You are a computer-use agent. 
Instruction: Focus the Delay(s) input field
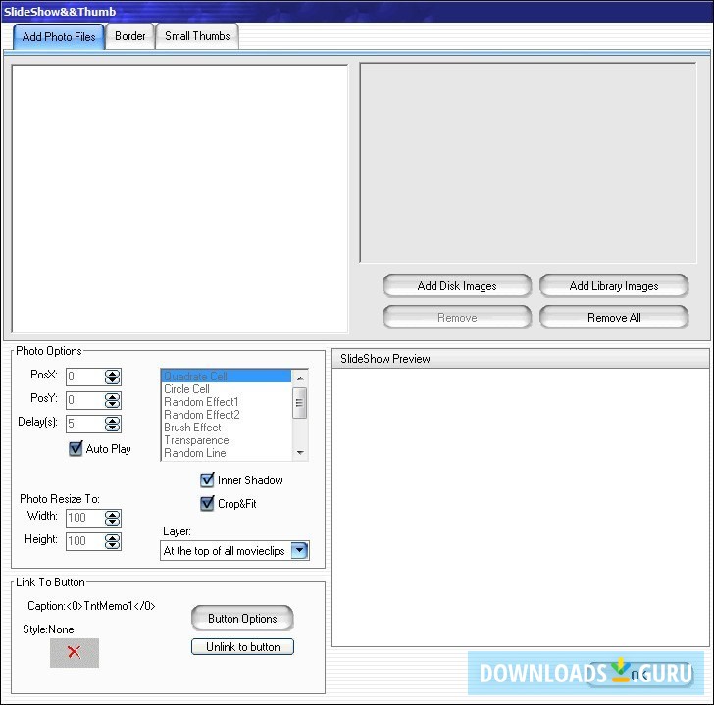coord(85,425)
